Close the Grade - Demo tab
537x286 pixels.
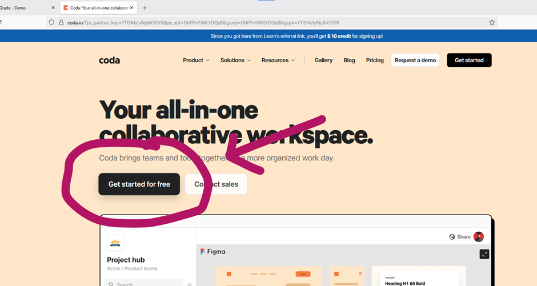click(53, 7)
